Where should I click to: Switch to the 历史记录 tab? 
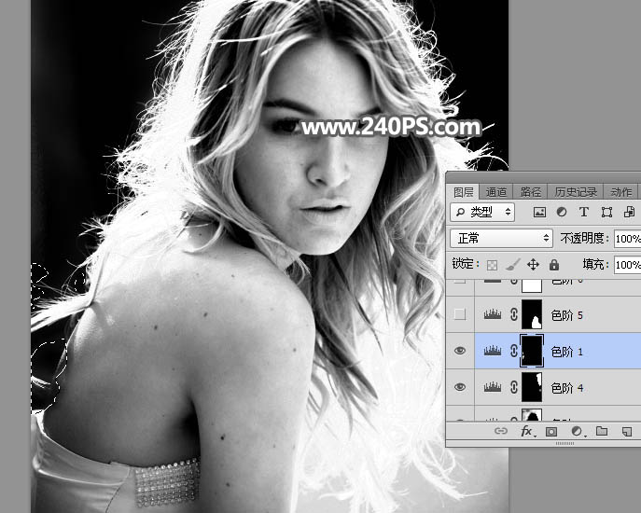(x=574, y=191)
